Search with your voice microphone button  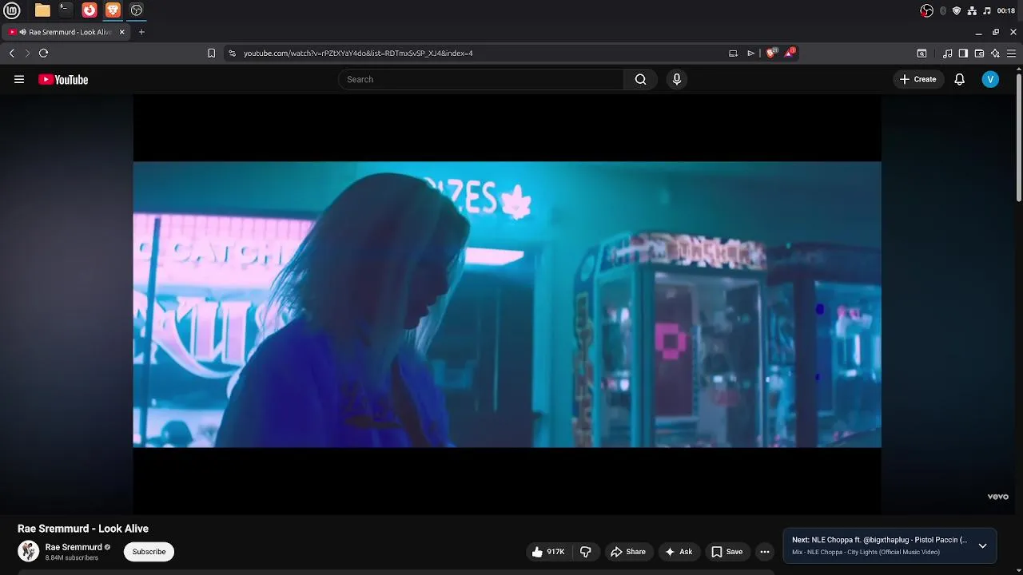(x=677, y=79)
